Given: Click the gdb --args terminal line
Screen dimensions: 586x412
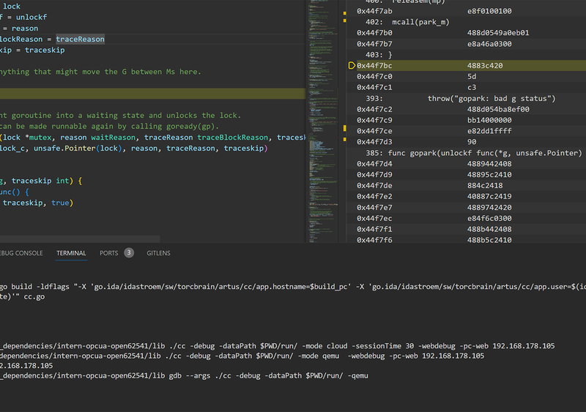Looking at the screenshot, I should 184,375.
